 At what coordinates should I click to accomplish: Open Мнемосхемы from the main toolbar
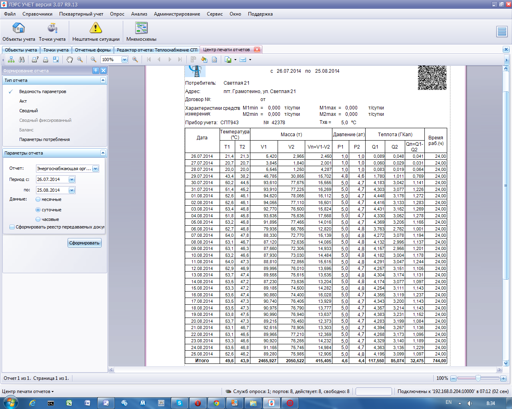pos(141,32)
